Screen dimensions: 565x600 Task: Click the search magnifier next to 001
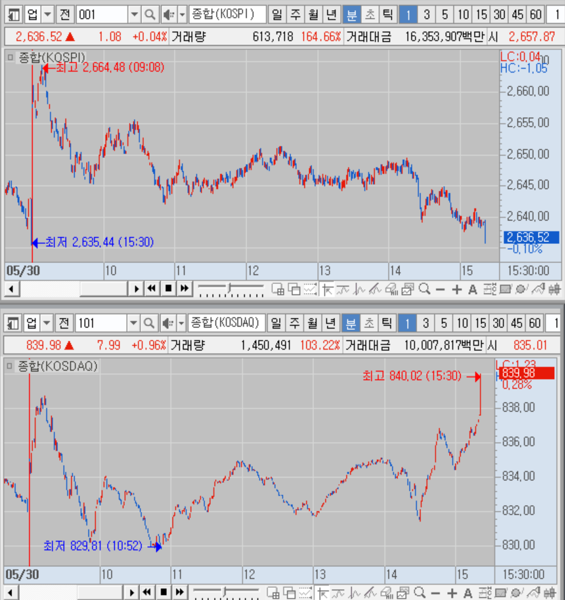150,15
